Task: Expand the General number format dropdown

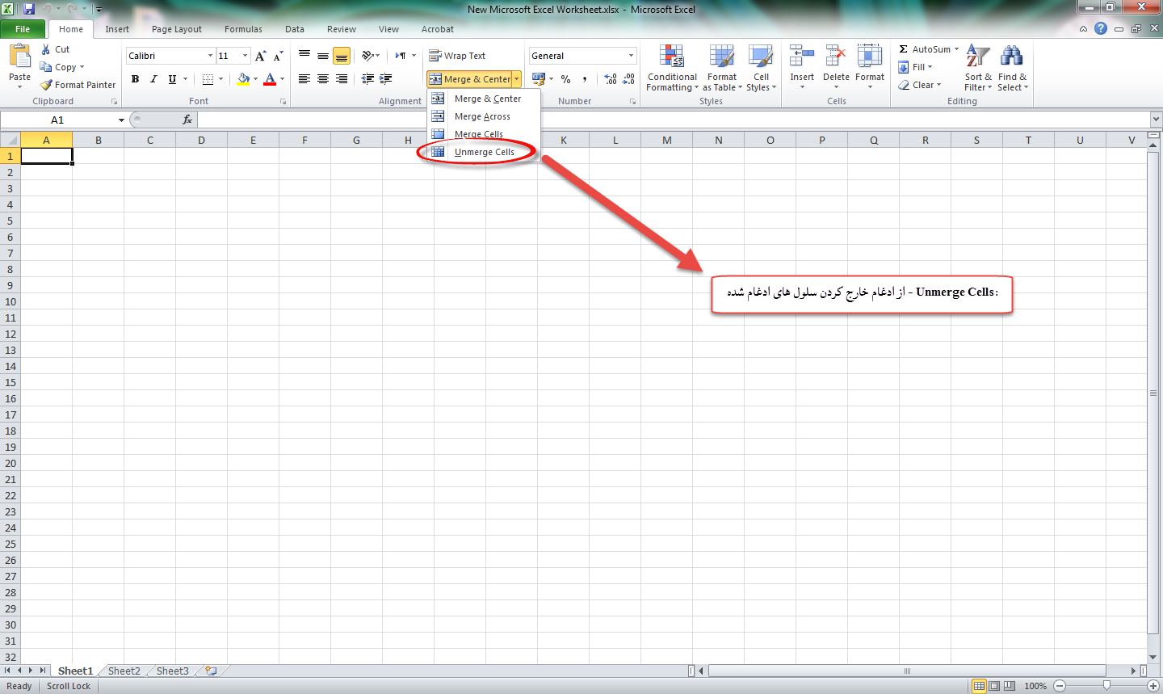Action: [x=631, y=56]
